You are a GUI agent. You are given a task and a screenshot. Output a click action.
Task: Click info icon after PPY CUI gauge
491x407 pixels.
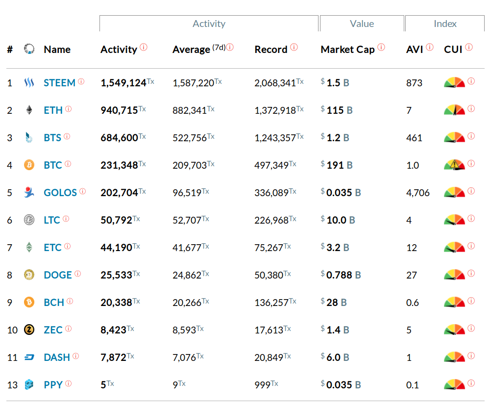pos(471,383)
